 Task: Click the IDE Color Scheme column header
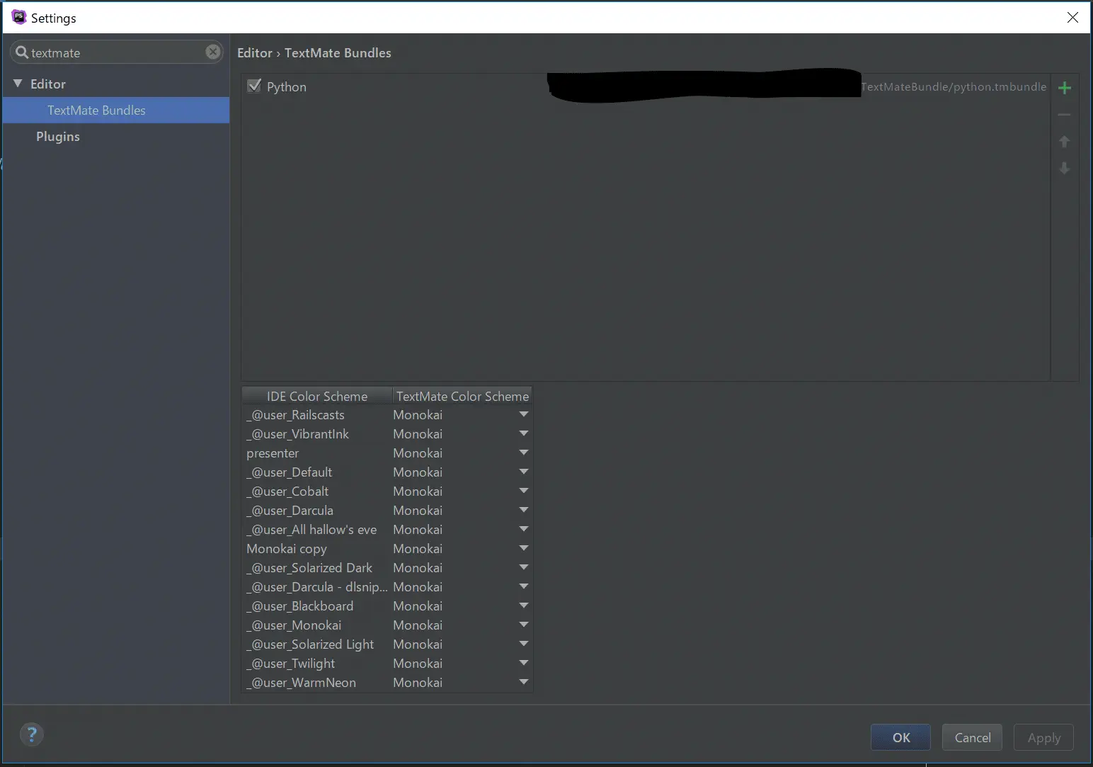tap(316, 397)
